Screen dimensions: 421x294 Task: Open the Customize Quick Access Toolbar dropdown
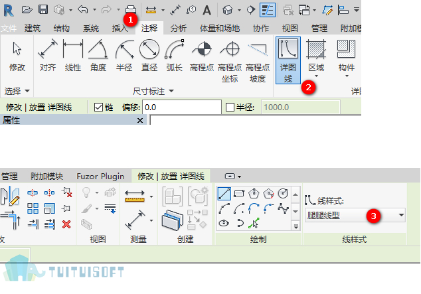coord(357,10)
